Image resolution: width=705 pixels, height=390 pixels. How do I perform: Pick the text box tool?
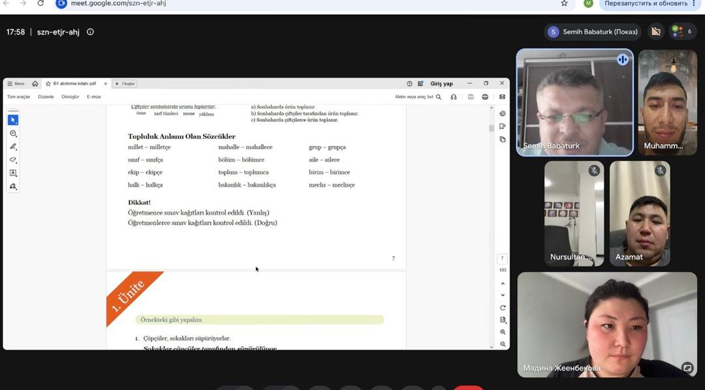pos(13,173)
